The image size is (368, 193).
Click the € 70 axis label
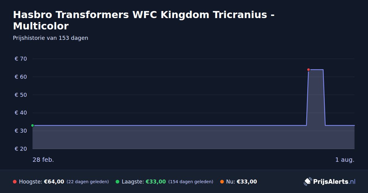pos(21,59)
